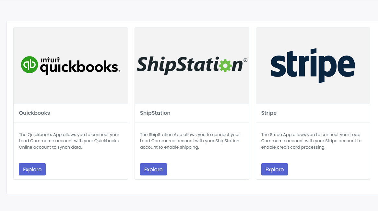Select the Quickbooks card title

(x=34, y=113)
